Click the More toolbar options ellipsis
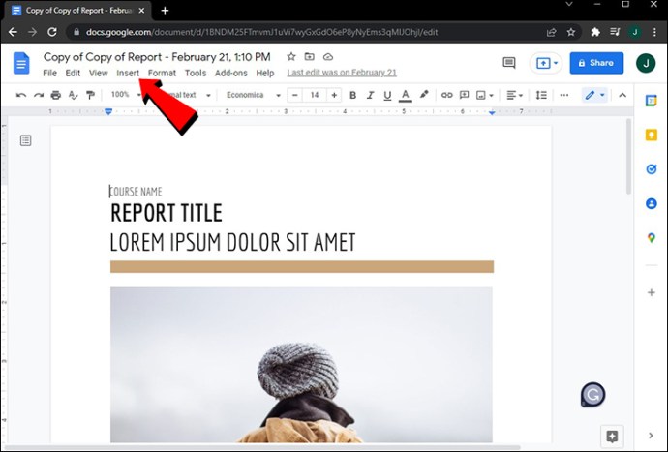This screenshot has width=668, height=452. click(564, 95)
